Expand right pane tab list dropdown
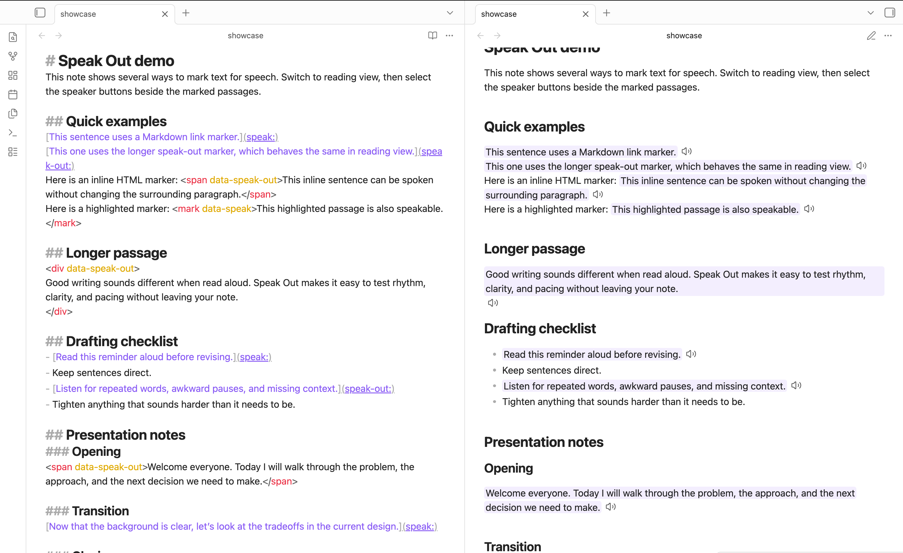Screen dimensions: 903x553 point(871,13)
